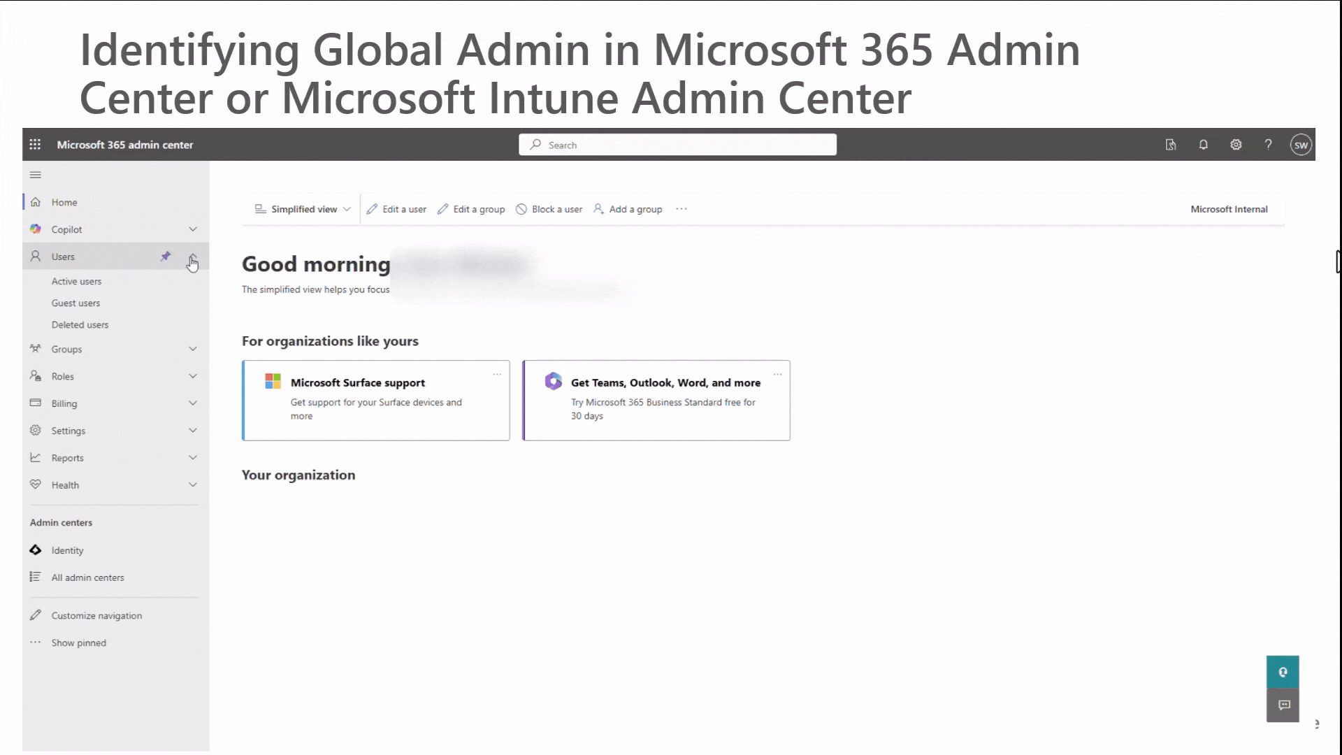Open the Microsoft Surface support card
The height and width of the screenshot is (755, 1342).
coord(376,401)
